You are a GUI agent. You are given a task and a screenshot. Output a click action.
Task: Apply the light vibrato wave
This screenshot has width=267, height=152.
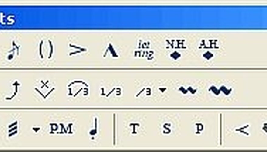[x=187, y=90]
